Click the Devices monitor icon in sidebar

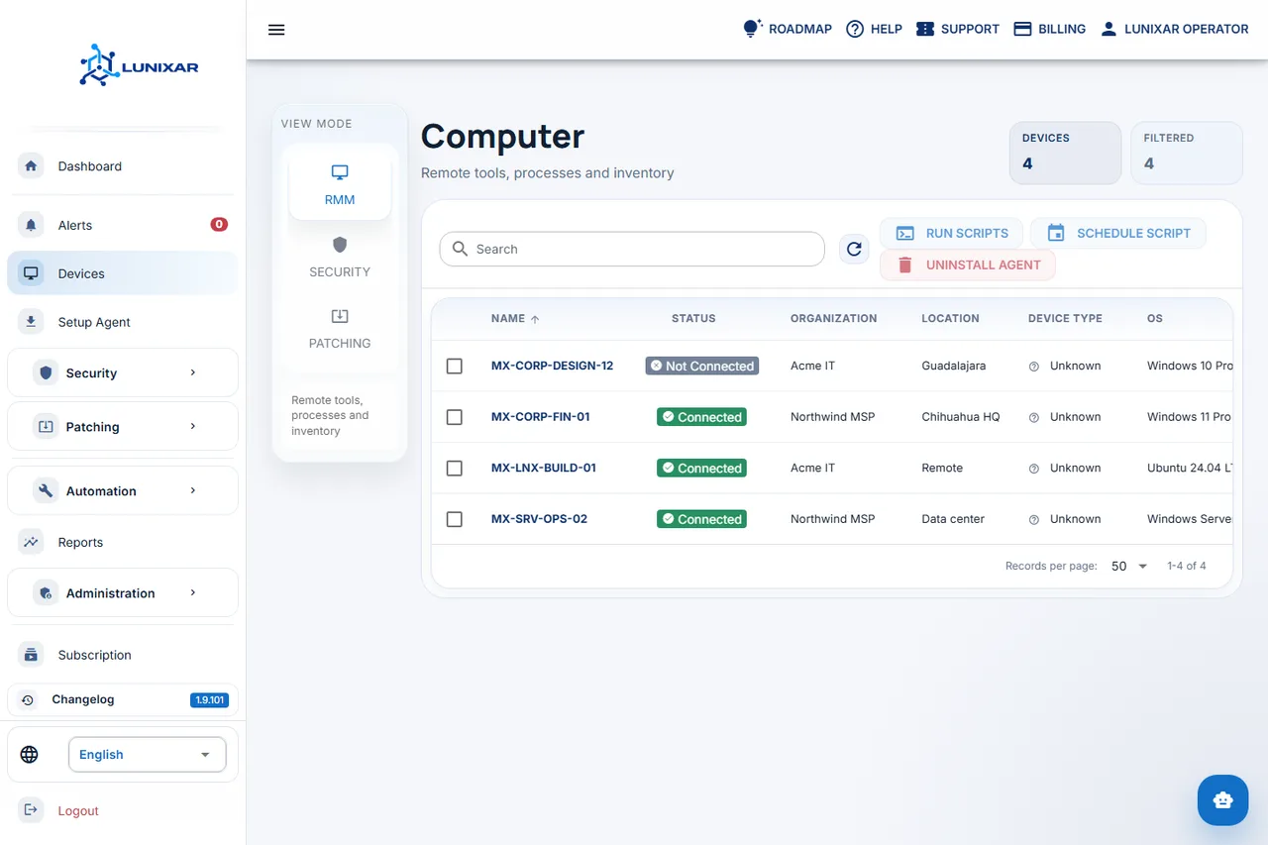[x=31, y=273]
